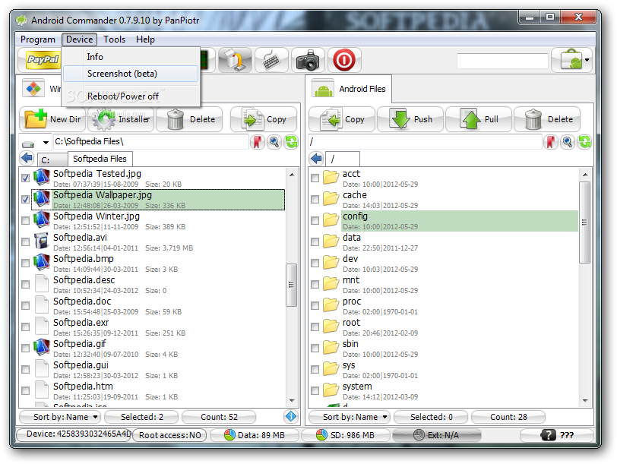Refresh the Android files pane
Image resolution: width=617 pixels, height=464 pixels.
pos(585,142)
